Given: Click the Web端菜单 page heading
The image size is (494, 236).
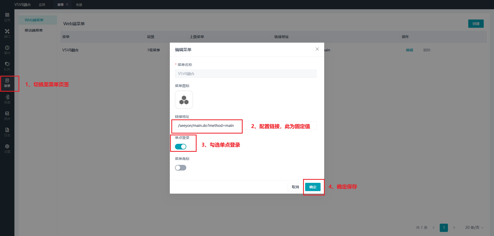Looking at the screenshot, I should pyautogui.click(x=74, y=24).
